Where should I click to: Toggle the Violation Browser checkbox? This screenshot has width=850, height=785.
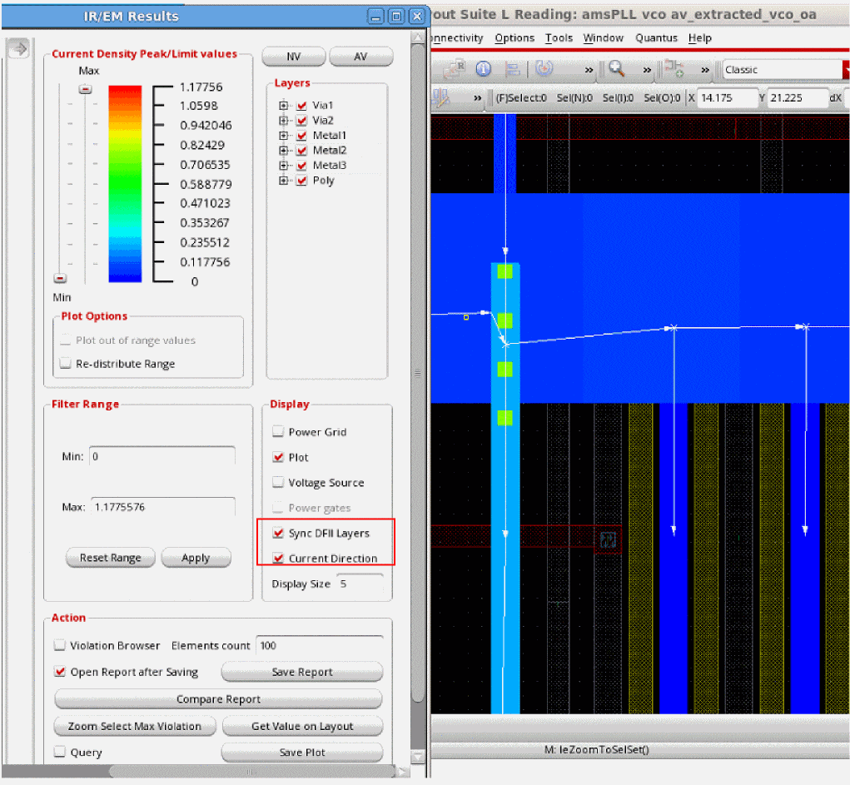tap(60, 645)
